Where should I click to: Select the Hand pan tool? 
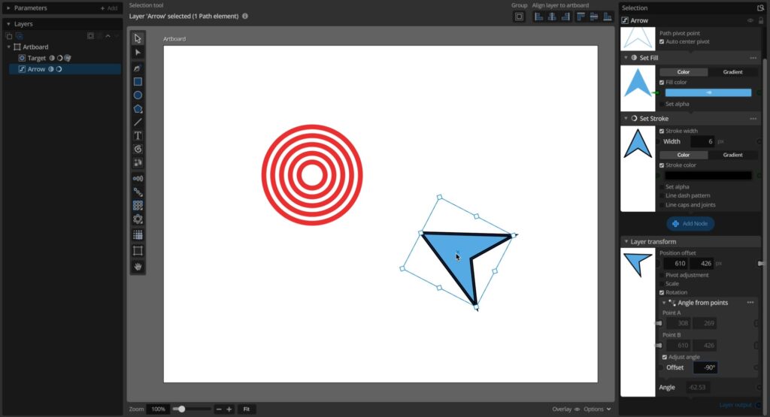[x=138, y=266]
